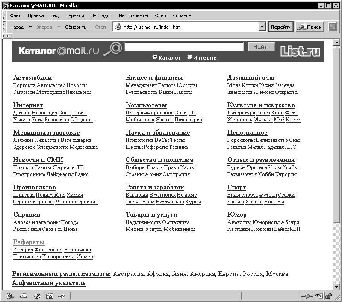Screen dimensions: 342x302
Task: Collapse the personal toolbar grippy
Action: click(x=8, y=36)
